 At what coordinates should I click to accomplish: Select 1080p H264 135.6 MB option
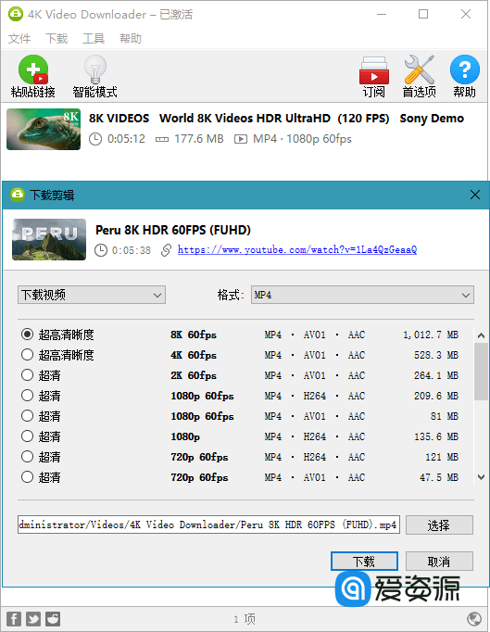[27, 436]
